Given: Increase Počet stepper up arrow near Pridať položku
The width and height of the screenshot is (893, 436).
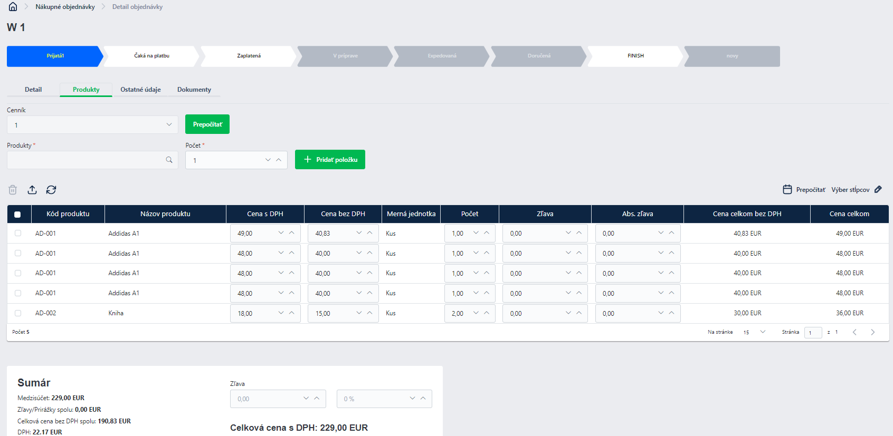Looking at the screenshot, I should [279, 160].
